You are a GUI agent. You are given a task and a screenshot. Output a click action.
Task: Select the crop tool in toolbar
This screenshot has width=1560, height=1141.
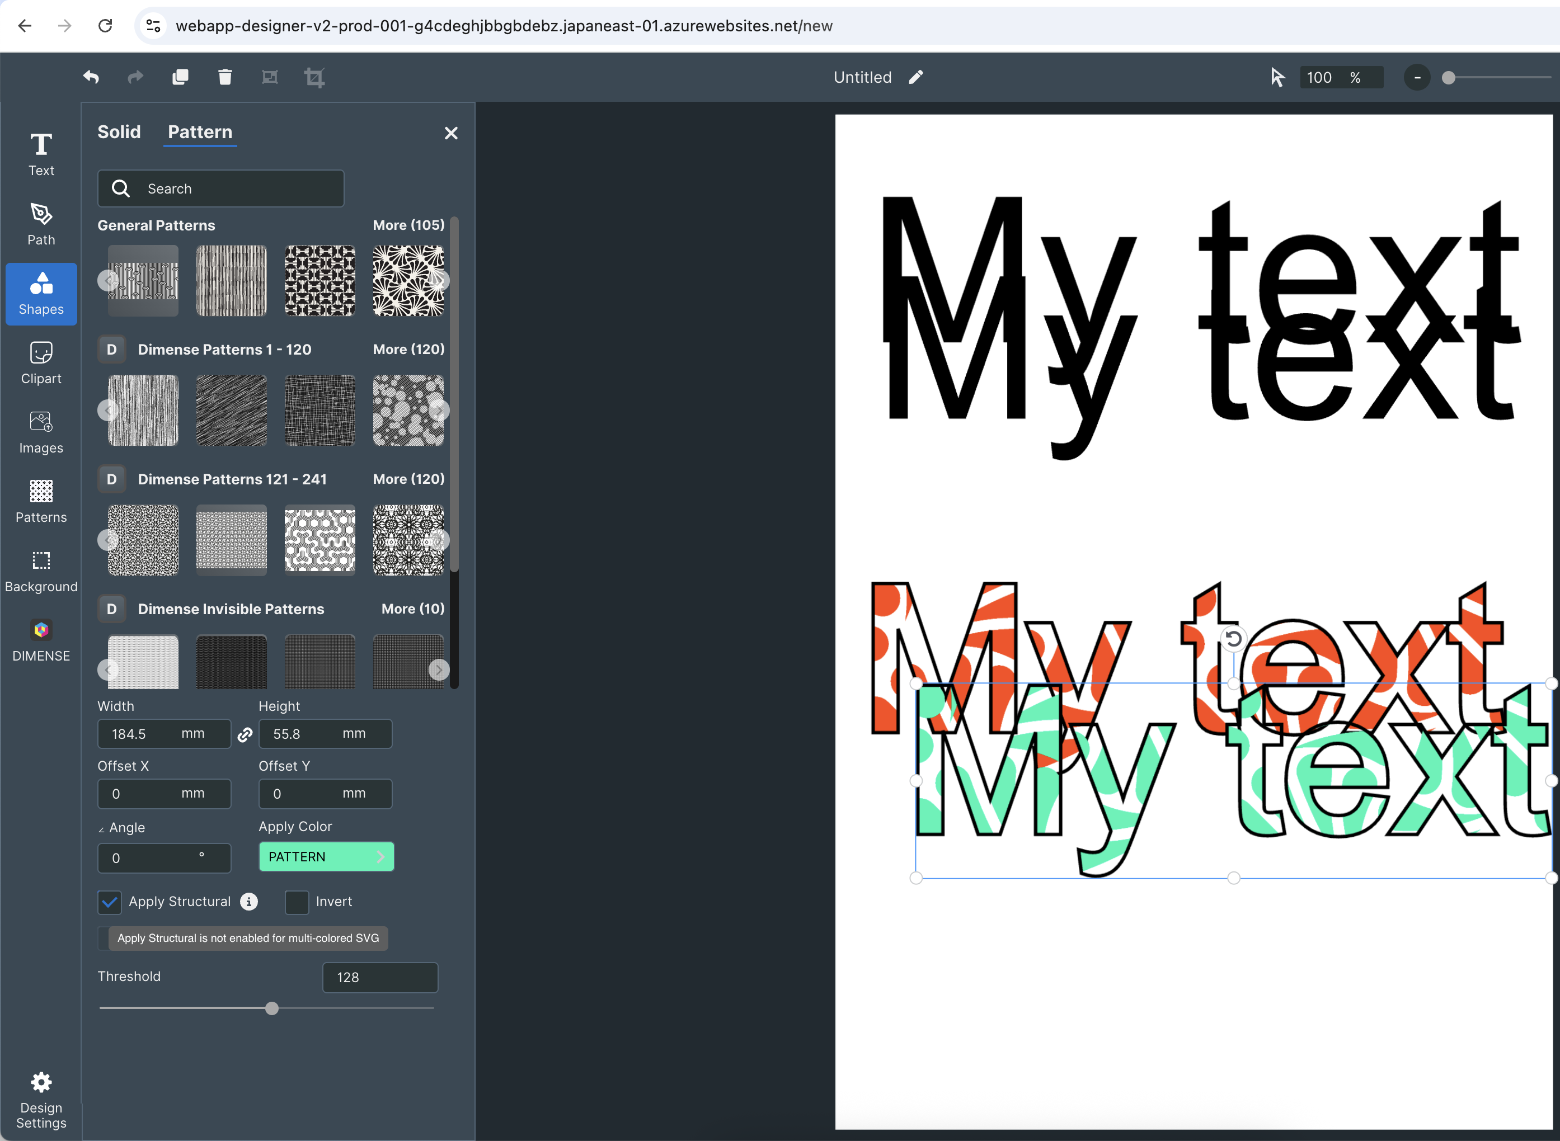click(314, 77)
